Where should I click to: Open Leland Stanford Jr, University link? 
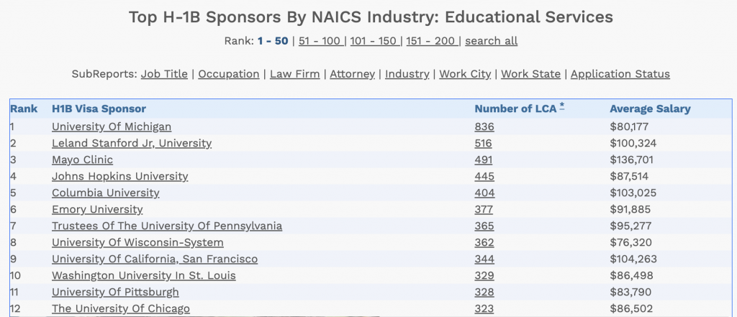[132, 143]
